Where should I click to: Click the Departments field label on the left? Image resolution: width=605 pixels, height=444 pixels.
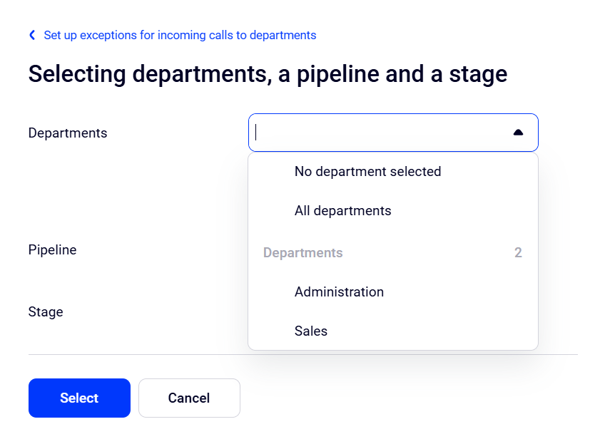click(68, 133)
